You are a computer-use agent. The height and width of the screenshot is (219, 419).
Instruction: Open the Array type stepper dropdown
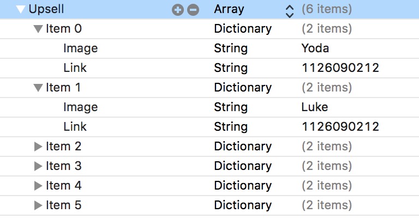tap(289, 10)
